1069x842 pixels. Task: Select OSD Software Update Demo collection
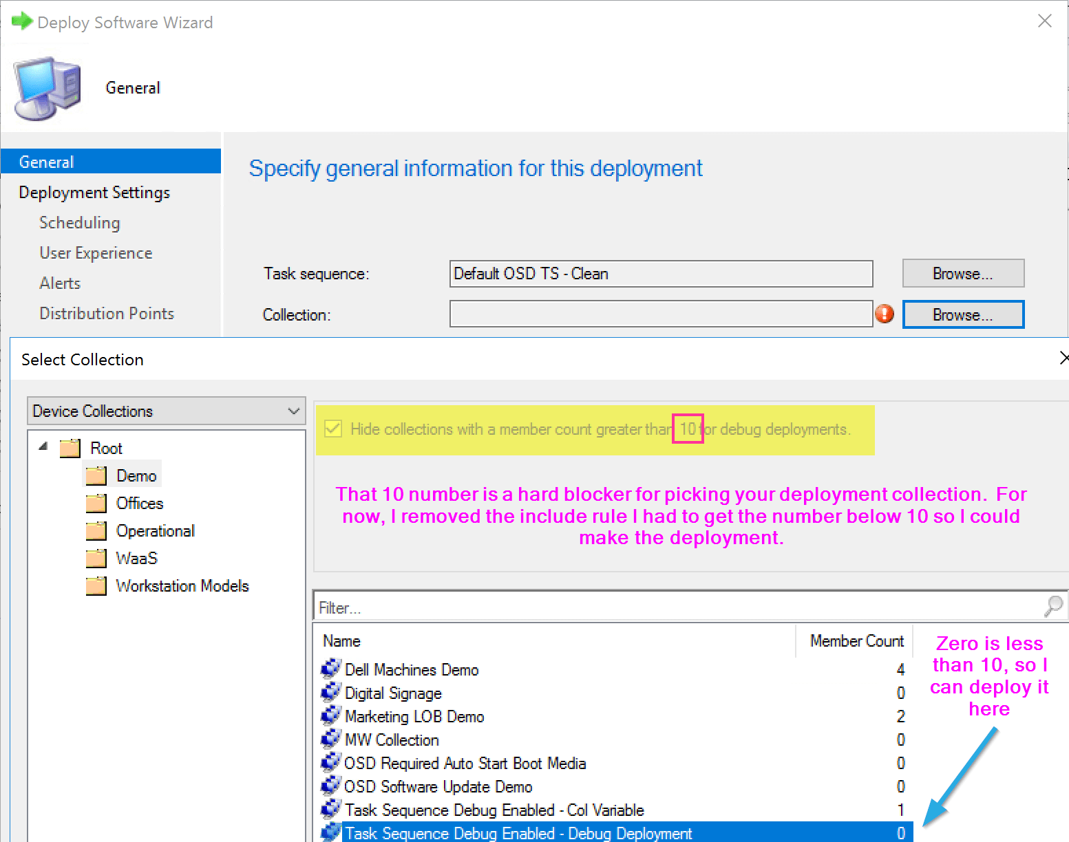click(x=438, y=787)
